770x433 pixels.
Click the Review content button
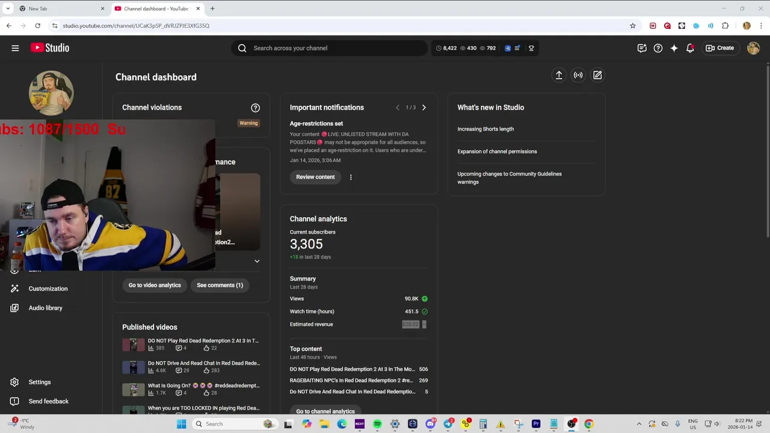point(315,177)
